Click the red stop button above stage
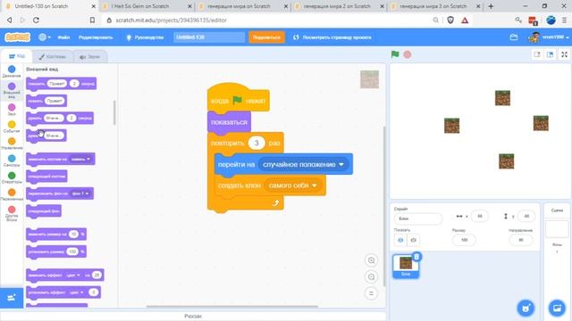Image resolution: width=572 pixels, height=321 pixels. tap(408, 54)
